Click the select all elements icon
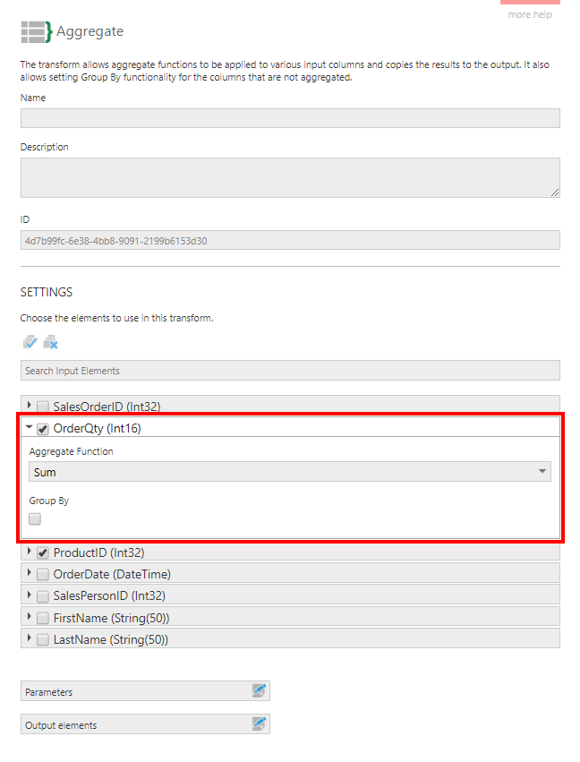Viewport: 580px width, 762px height. (x=30, y=342)
